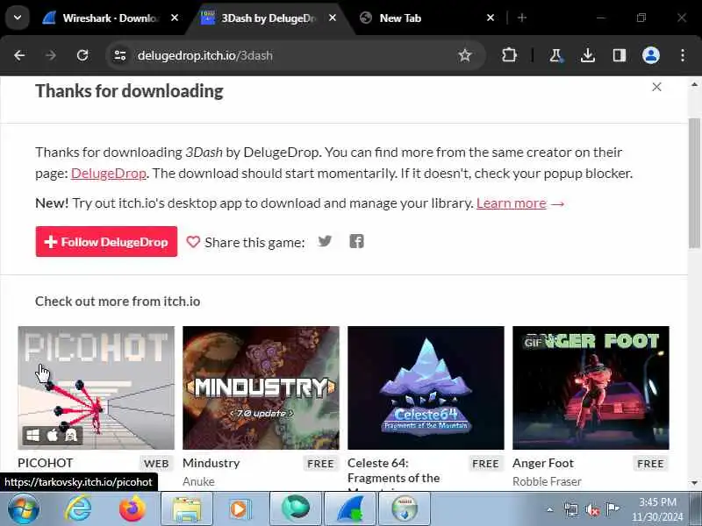This screenshot has width=702, height=526.
Task: Open Windows Media Player from taskbar
Action: coord(240,508)
